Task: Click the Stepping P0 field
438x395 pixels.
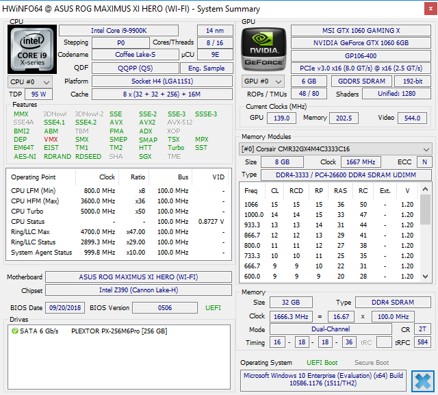Action: [x=120, y=42]
